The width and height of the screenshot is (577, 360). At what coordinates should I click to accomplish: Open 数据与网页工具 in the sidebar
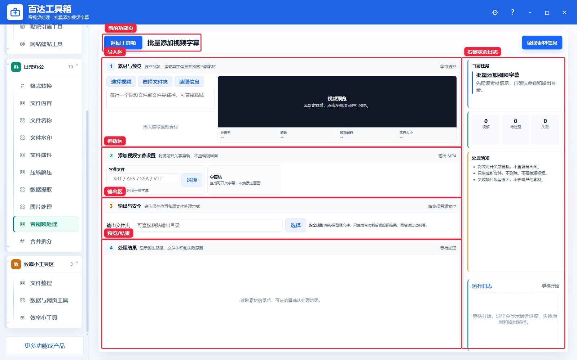46,300
